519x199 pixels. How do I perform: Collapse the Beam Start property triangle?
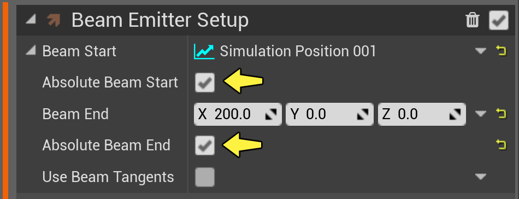[x=31, y=51]
